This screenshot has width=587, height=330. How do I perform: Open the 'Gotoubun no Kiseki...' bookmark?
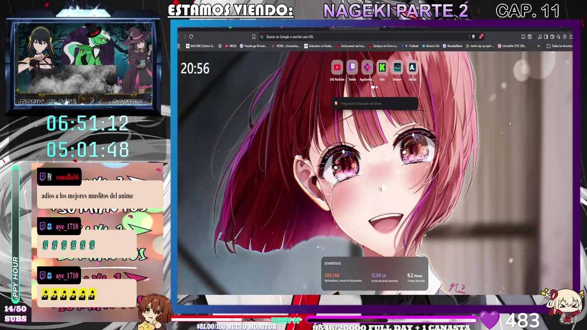coord(318,46)
